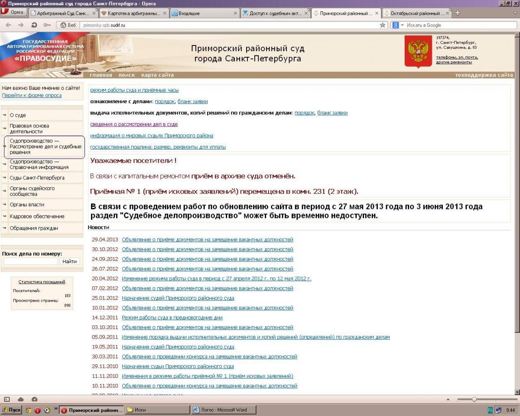Bookmark the page using the star icon

(383, 25)
